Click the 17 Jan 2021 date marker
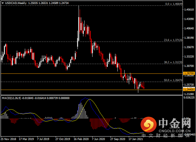Viewport: 196px width, 142px height. tap(136, 139)
